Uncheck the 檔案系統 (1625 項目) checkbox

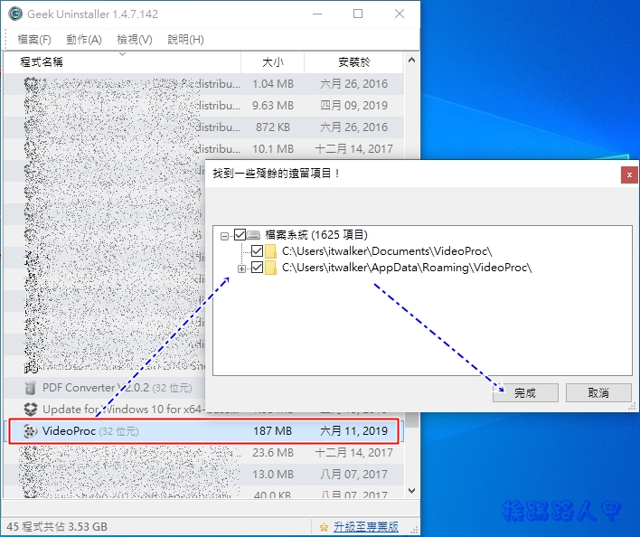(x=240, y=235)
